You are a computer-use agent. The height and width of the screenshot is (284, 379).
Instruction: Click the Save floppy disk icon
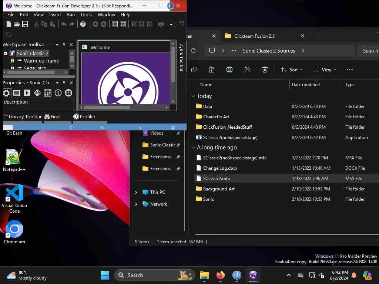[x=25, y=24]
